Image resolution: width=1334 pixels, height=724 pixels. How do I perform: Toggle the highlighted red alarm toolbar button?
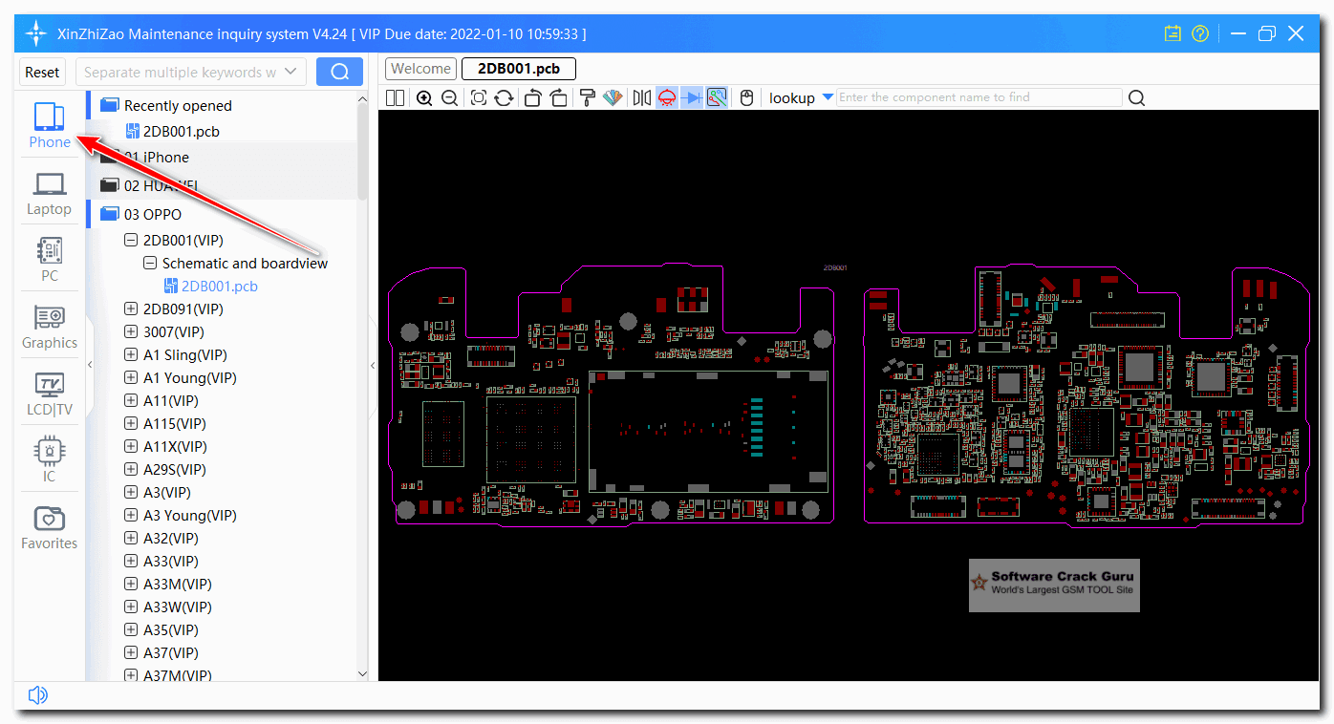pyautogui.click(x=667, y=97)
